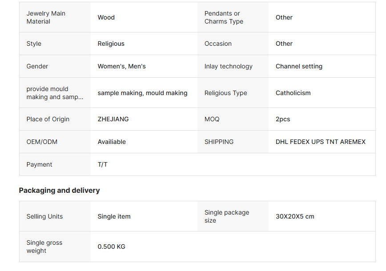The image size is (386, 271).
Task: Click the 'Pendants or Charms Type' label
Action: coord(224,17)
